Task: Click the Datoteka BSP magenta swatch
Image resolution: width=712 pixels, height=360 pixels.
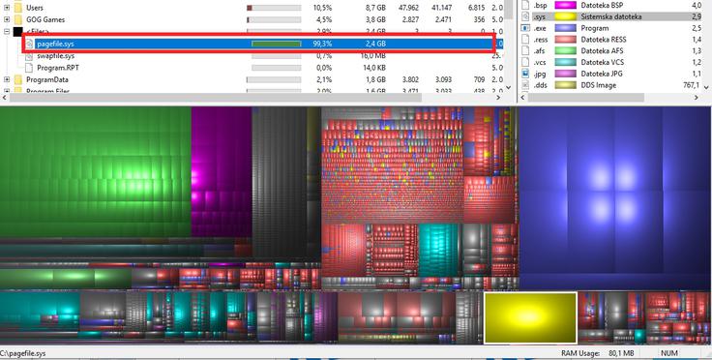Action: (566, 5)
